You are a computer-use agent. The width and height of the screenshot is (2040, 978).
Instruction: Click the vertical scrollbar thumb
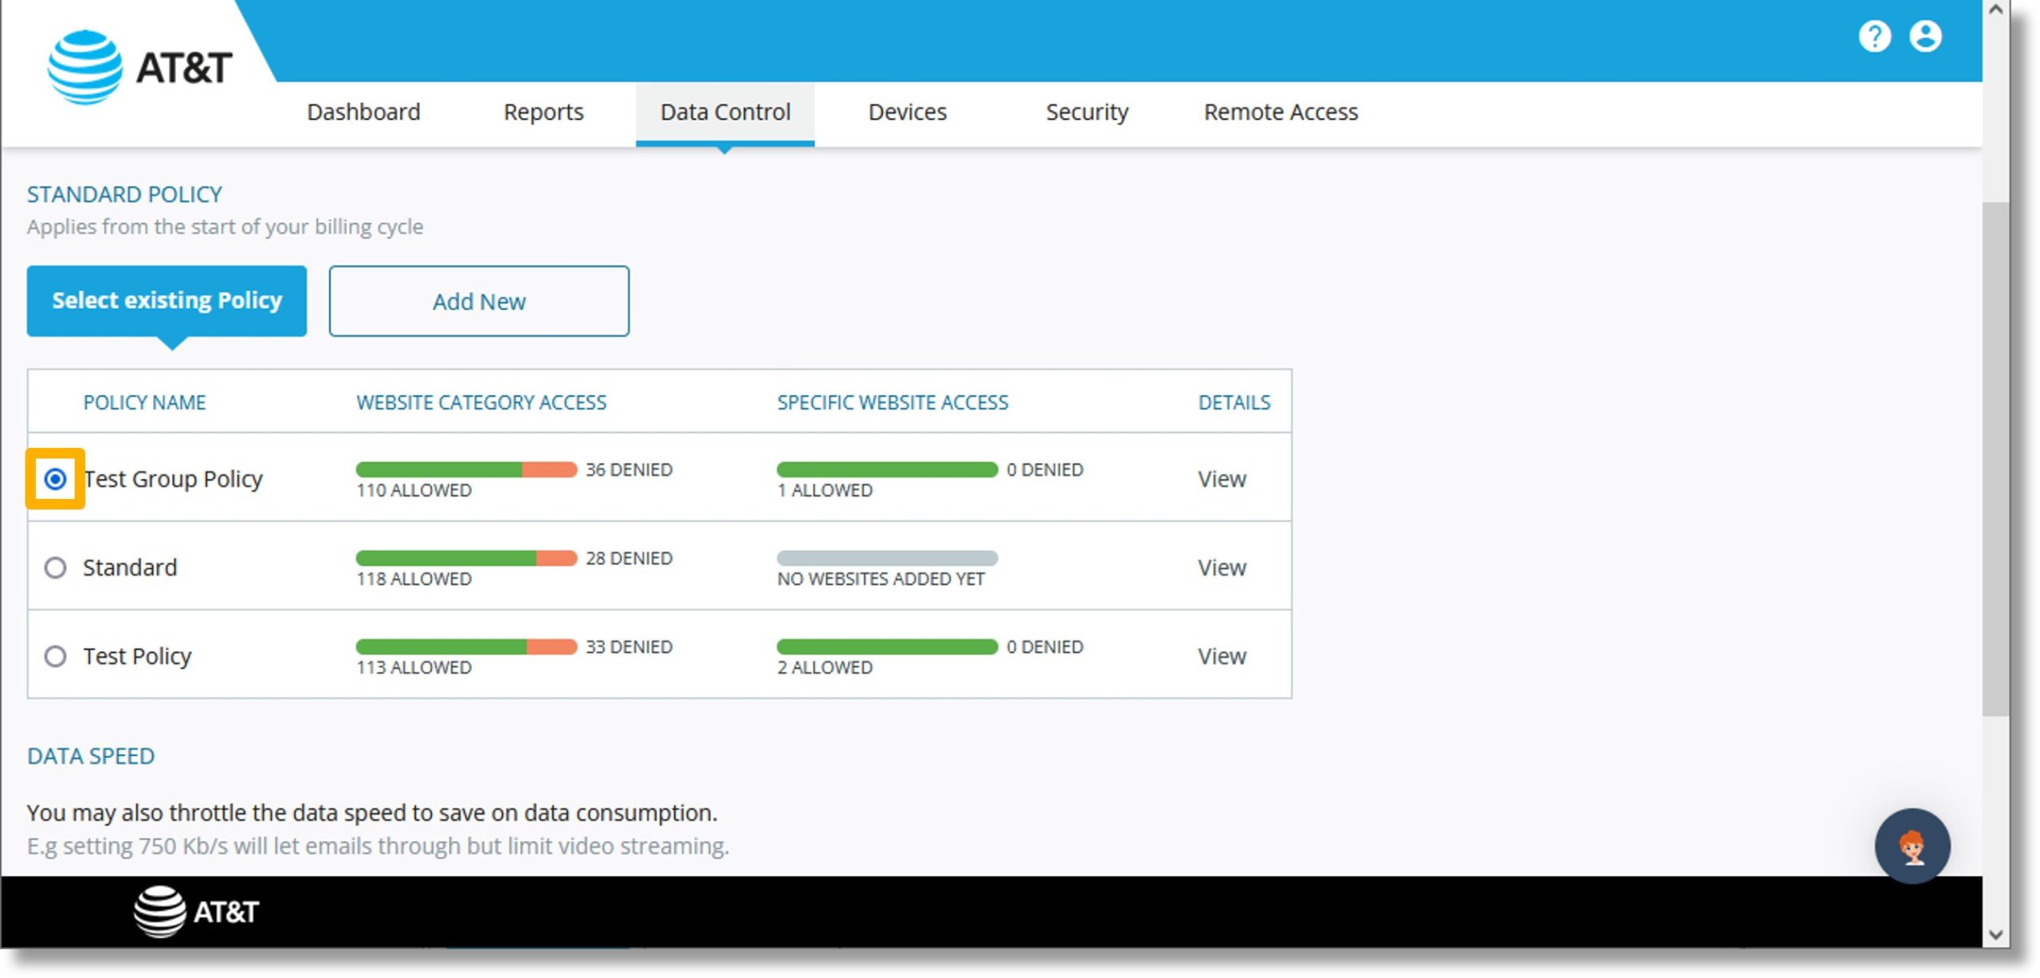[x=1995, y=459]
